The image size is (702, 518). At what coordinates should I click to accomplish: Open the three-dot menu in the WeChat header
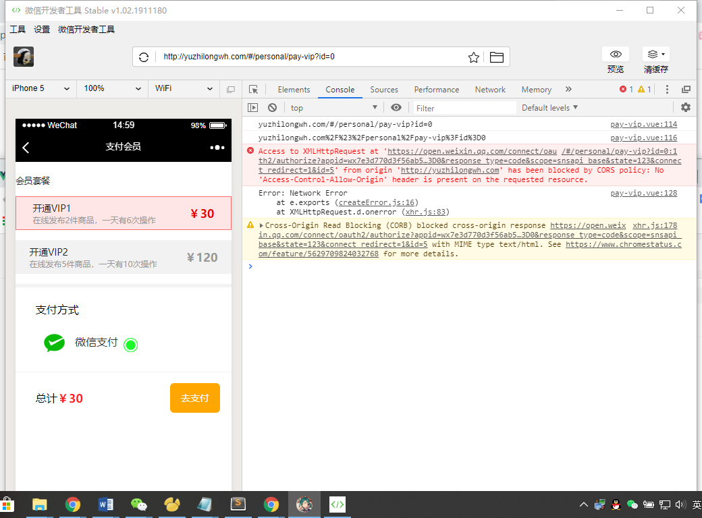pos(217,147)
